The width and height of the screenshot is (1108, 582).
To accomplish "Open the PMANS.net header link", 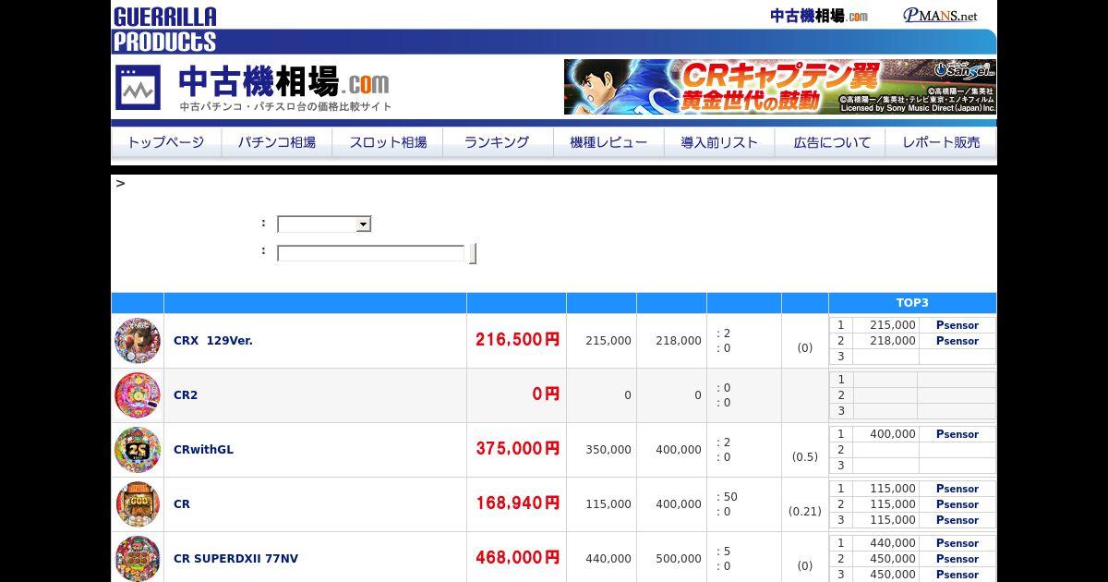I will (x=940, y=16).
